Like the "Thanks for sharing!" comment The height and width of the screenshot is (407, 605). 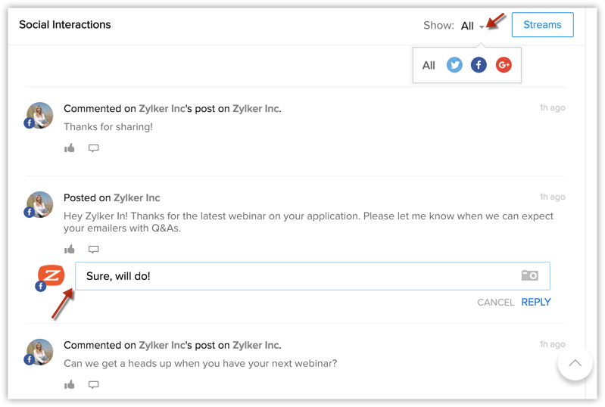coord(70,148)
